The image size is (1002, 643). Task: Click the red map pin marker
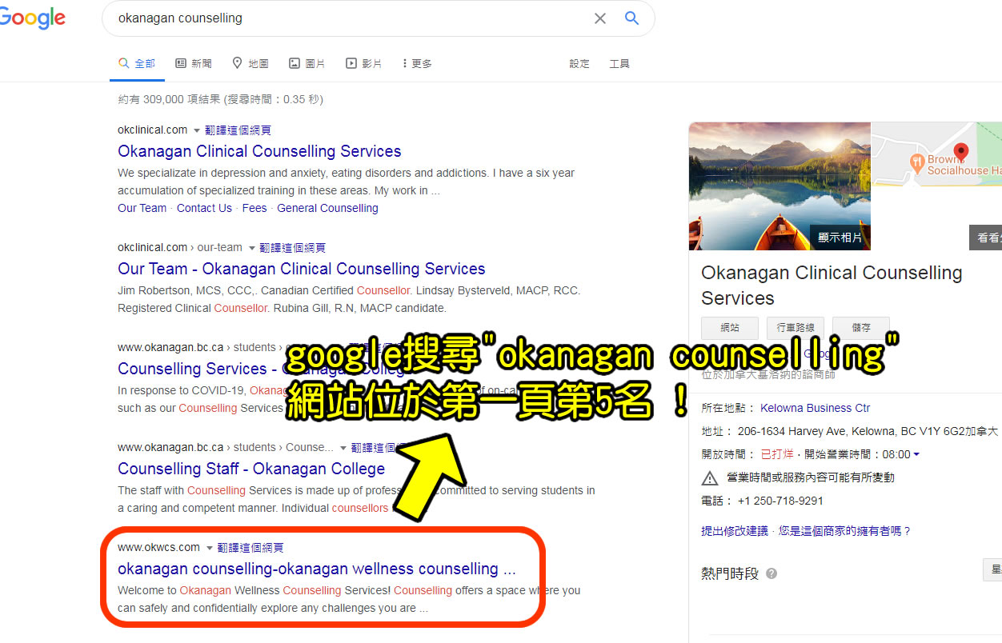(x=961, y=151)
